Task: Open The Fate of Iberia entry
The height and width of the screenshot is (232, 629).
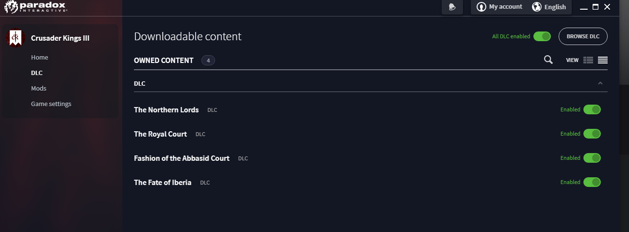Action: (163, 183)
